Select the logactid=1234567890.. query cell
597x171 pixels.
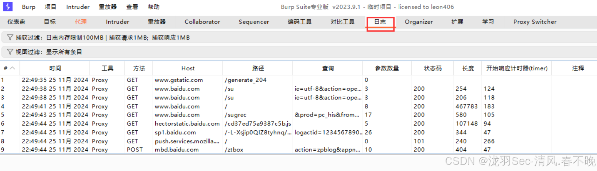click(328, 133)
